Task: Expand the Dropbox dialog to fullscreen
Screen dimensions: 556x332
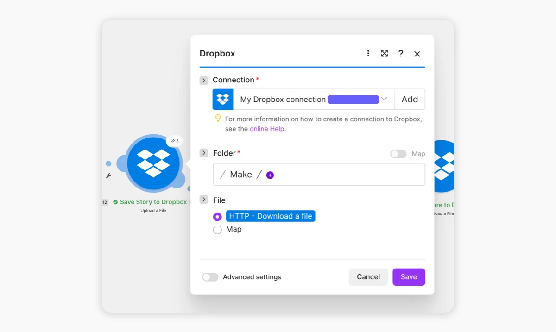Action: tap(385, 54)
